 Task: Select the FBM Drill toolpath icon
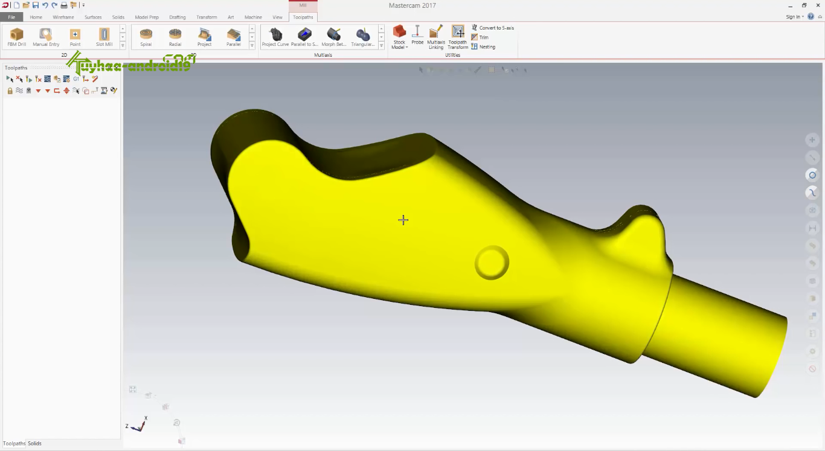point(17,37)
